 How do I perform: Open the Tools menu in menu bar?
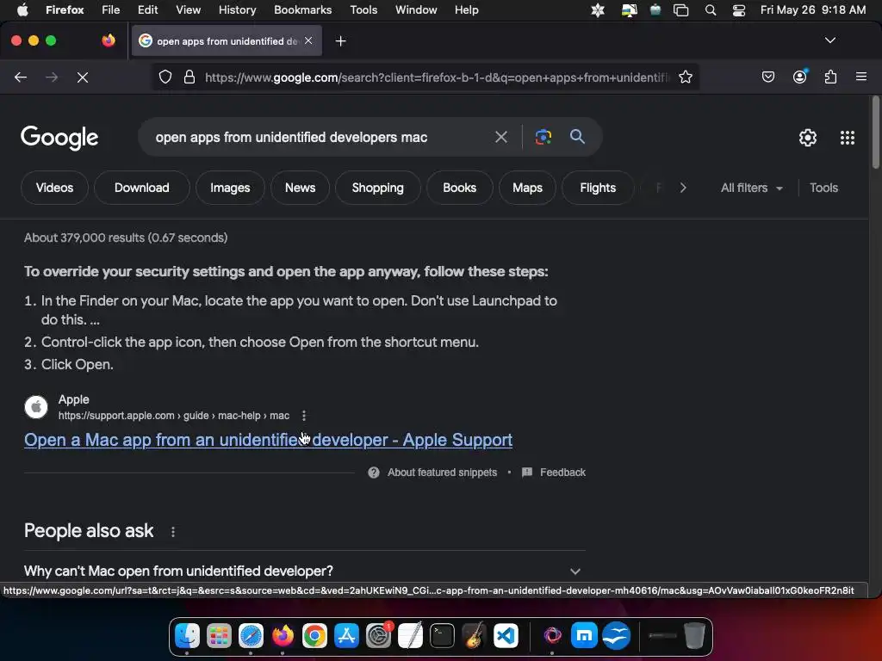click(x=363, y=10)
